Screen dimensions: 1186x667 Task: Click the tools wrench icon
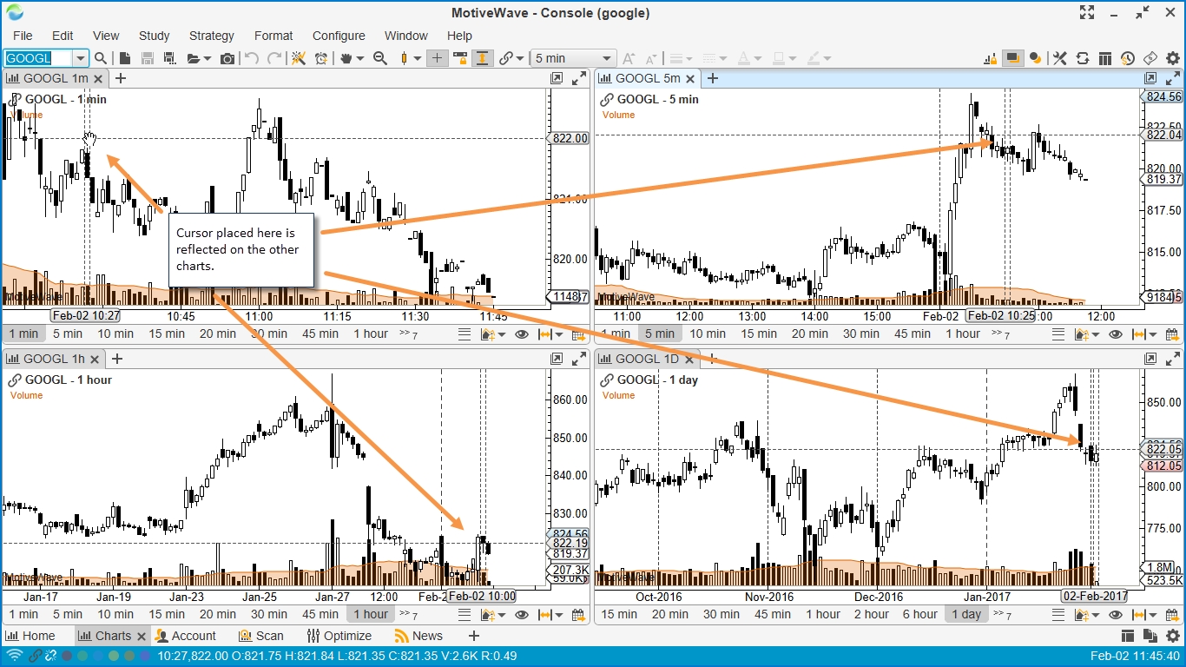1059,58
